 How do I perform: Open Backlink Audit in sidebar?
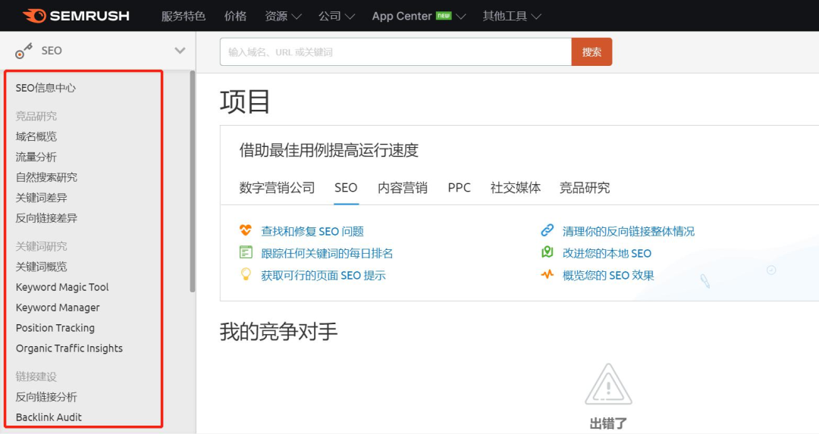point(49,417)
